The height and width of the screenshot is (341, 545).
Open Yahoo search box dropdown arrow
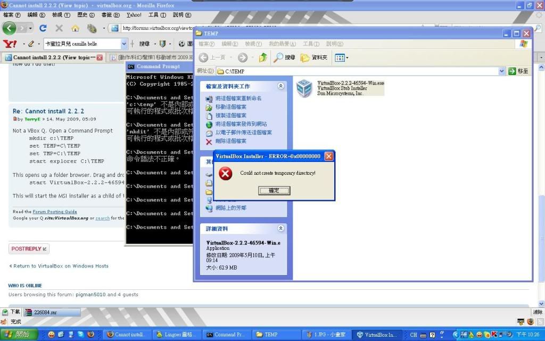pos(124,44)
